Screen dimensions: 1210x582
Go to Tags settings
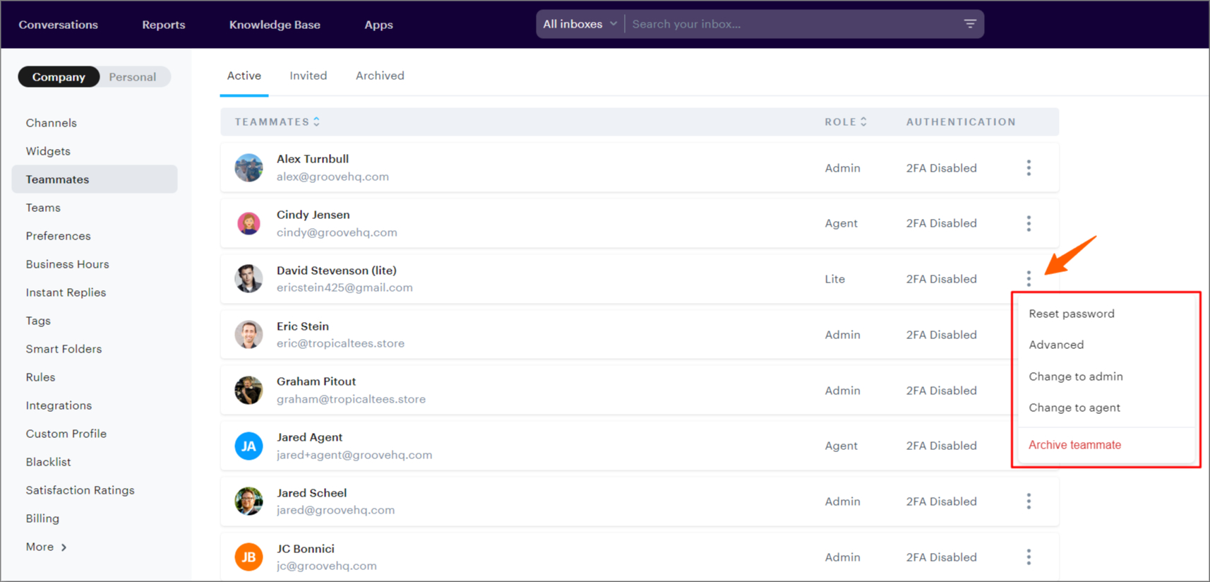click(38, 321)
